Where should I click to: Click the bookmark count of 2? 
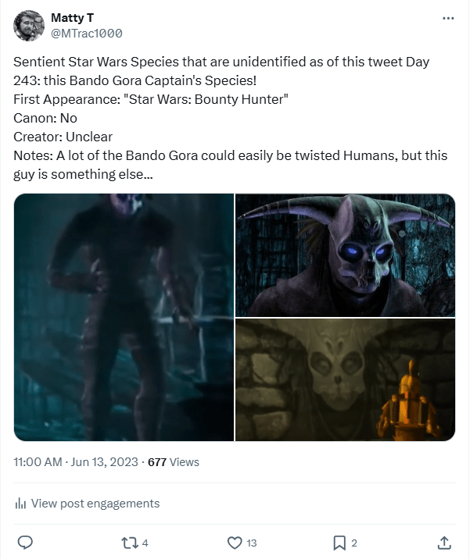tap(354, 543)
